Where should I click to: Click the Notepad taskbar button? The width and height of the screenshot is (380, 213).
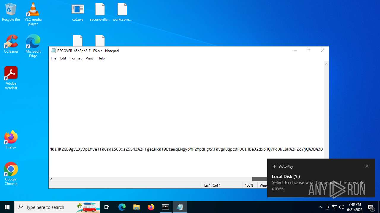click(180, 207)
